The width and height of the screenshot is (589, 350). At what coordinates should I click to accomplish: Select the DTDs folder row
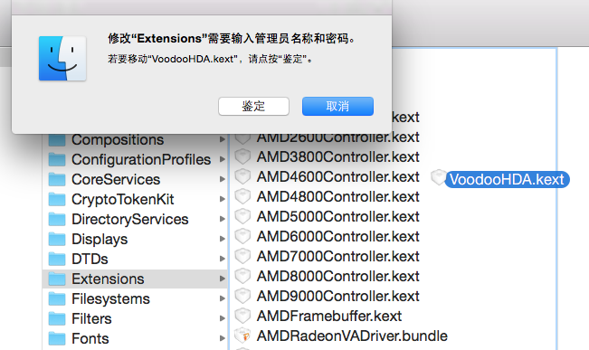(135, 259)
